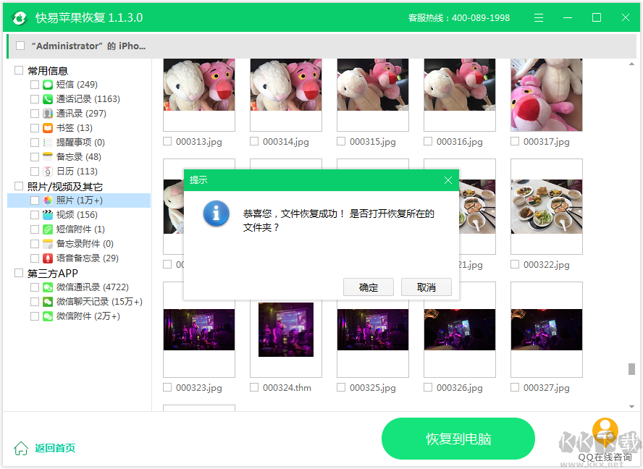Close the 提示 dialog with X

[x=447, y=180]
